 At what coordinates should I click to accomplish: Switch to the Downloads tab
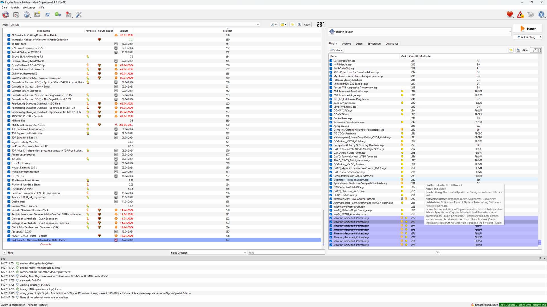pos(392,44)
